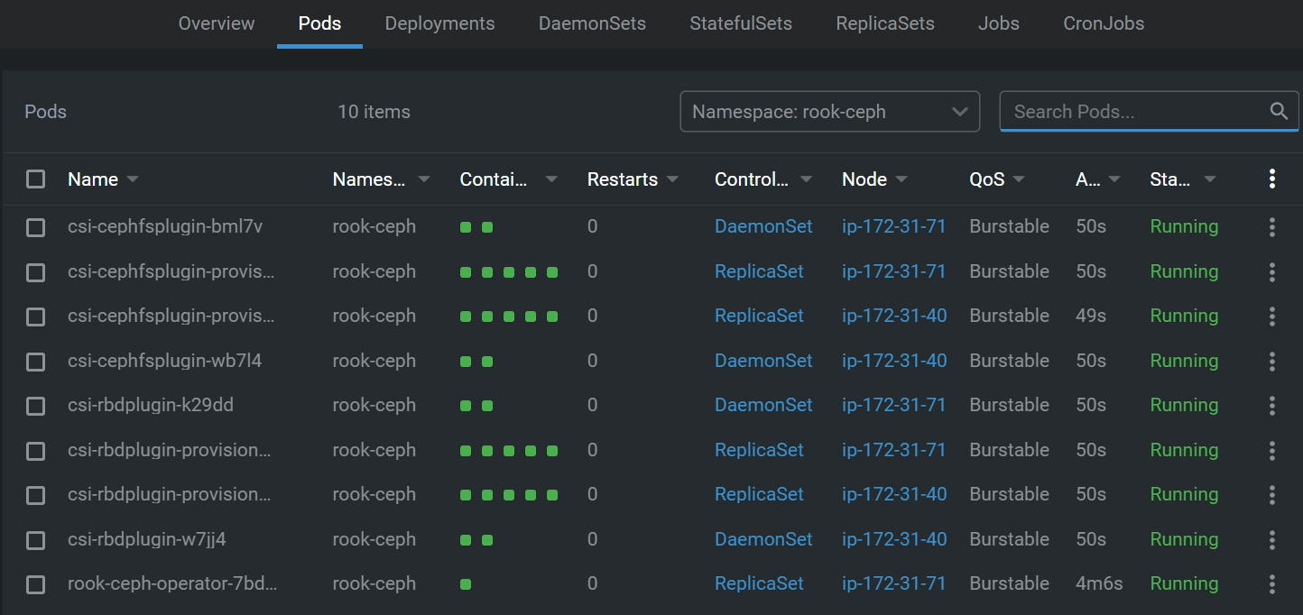The image size is (1303, 615).
Task: Open pod csi-rbdplugin-k29dd details
Action: pos(151,406)
